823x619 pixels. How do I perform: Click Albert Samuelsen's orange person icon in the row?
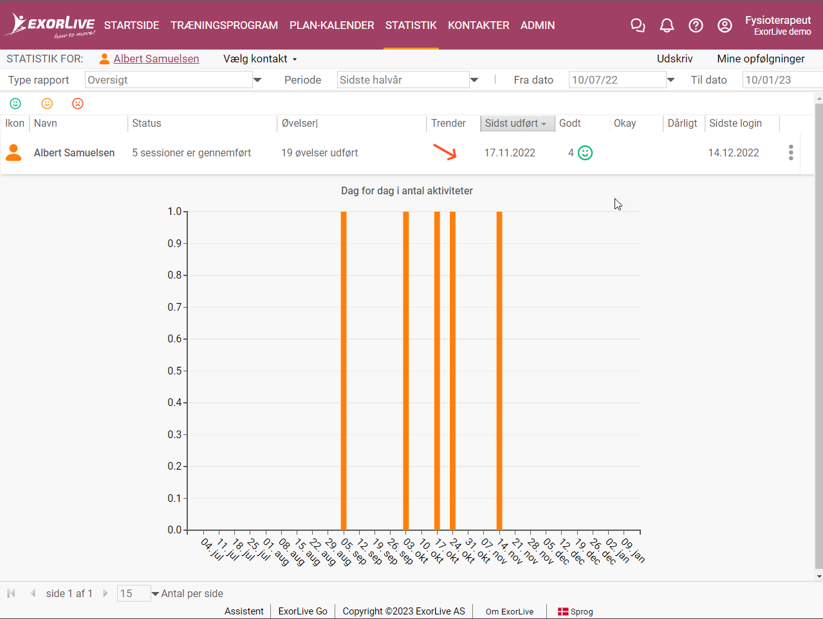point(14,152)
